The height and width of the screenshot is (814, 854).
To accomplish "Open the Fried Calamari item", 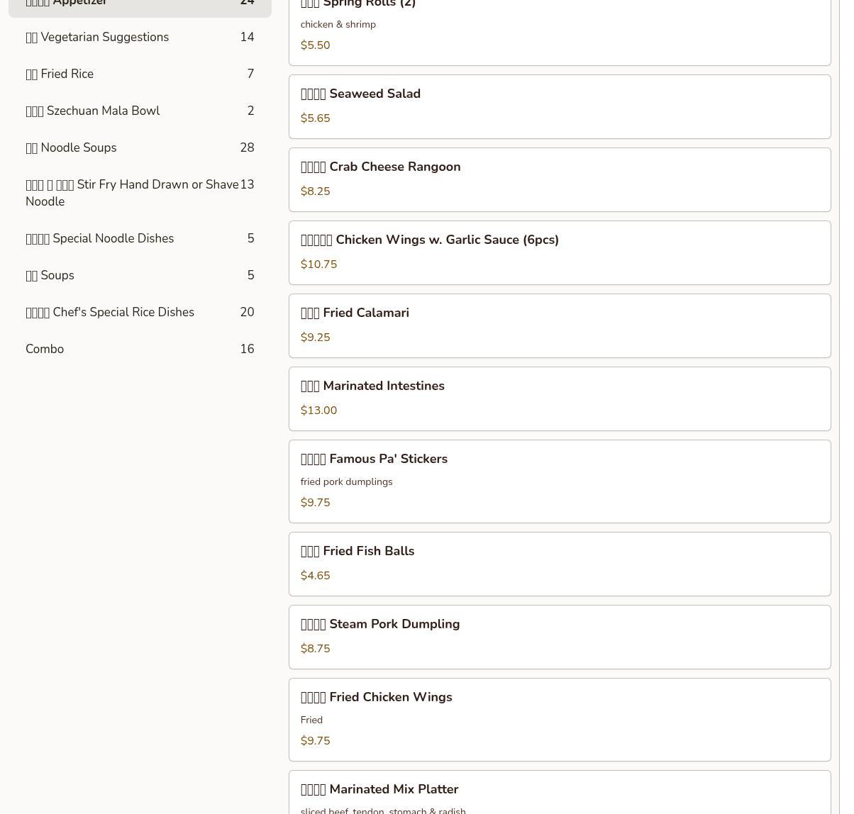I will [559, 325].
